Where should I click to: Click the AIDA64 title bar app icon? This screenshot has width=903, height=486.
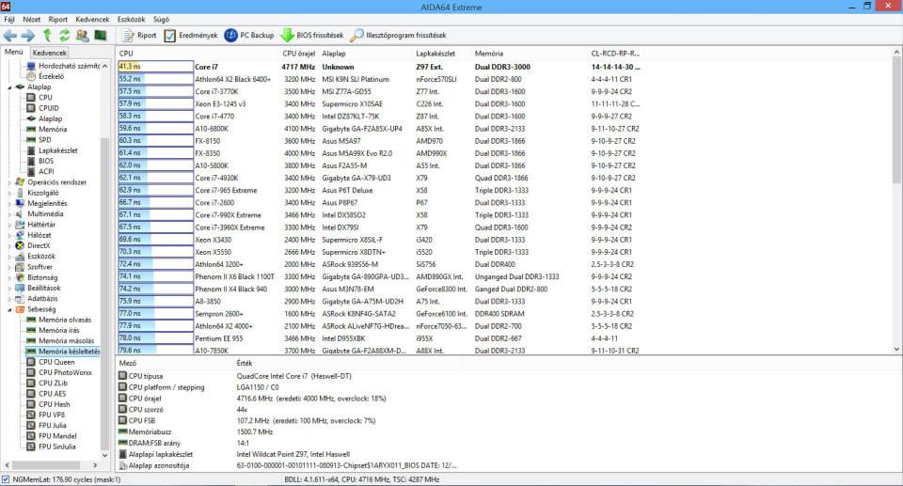(6, 7)
